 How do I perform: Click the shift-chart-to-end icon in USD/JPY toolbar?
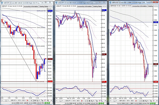[x=85, y=101]
